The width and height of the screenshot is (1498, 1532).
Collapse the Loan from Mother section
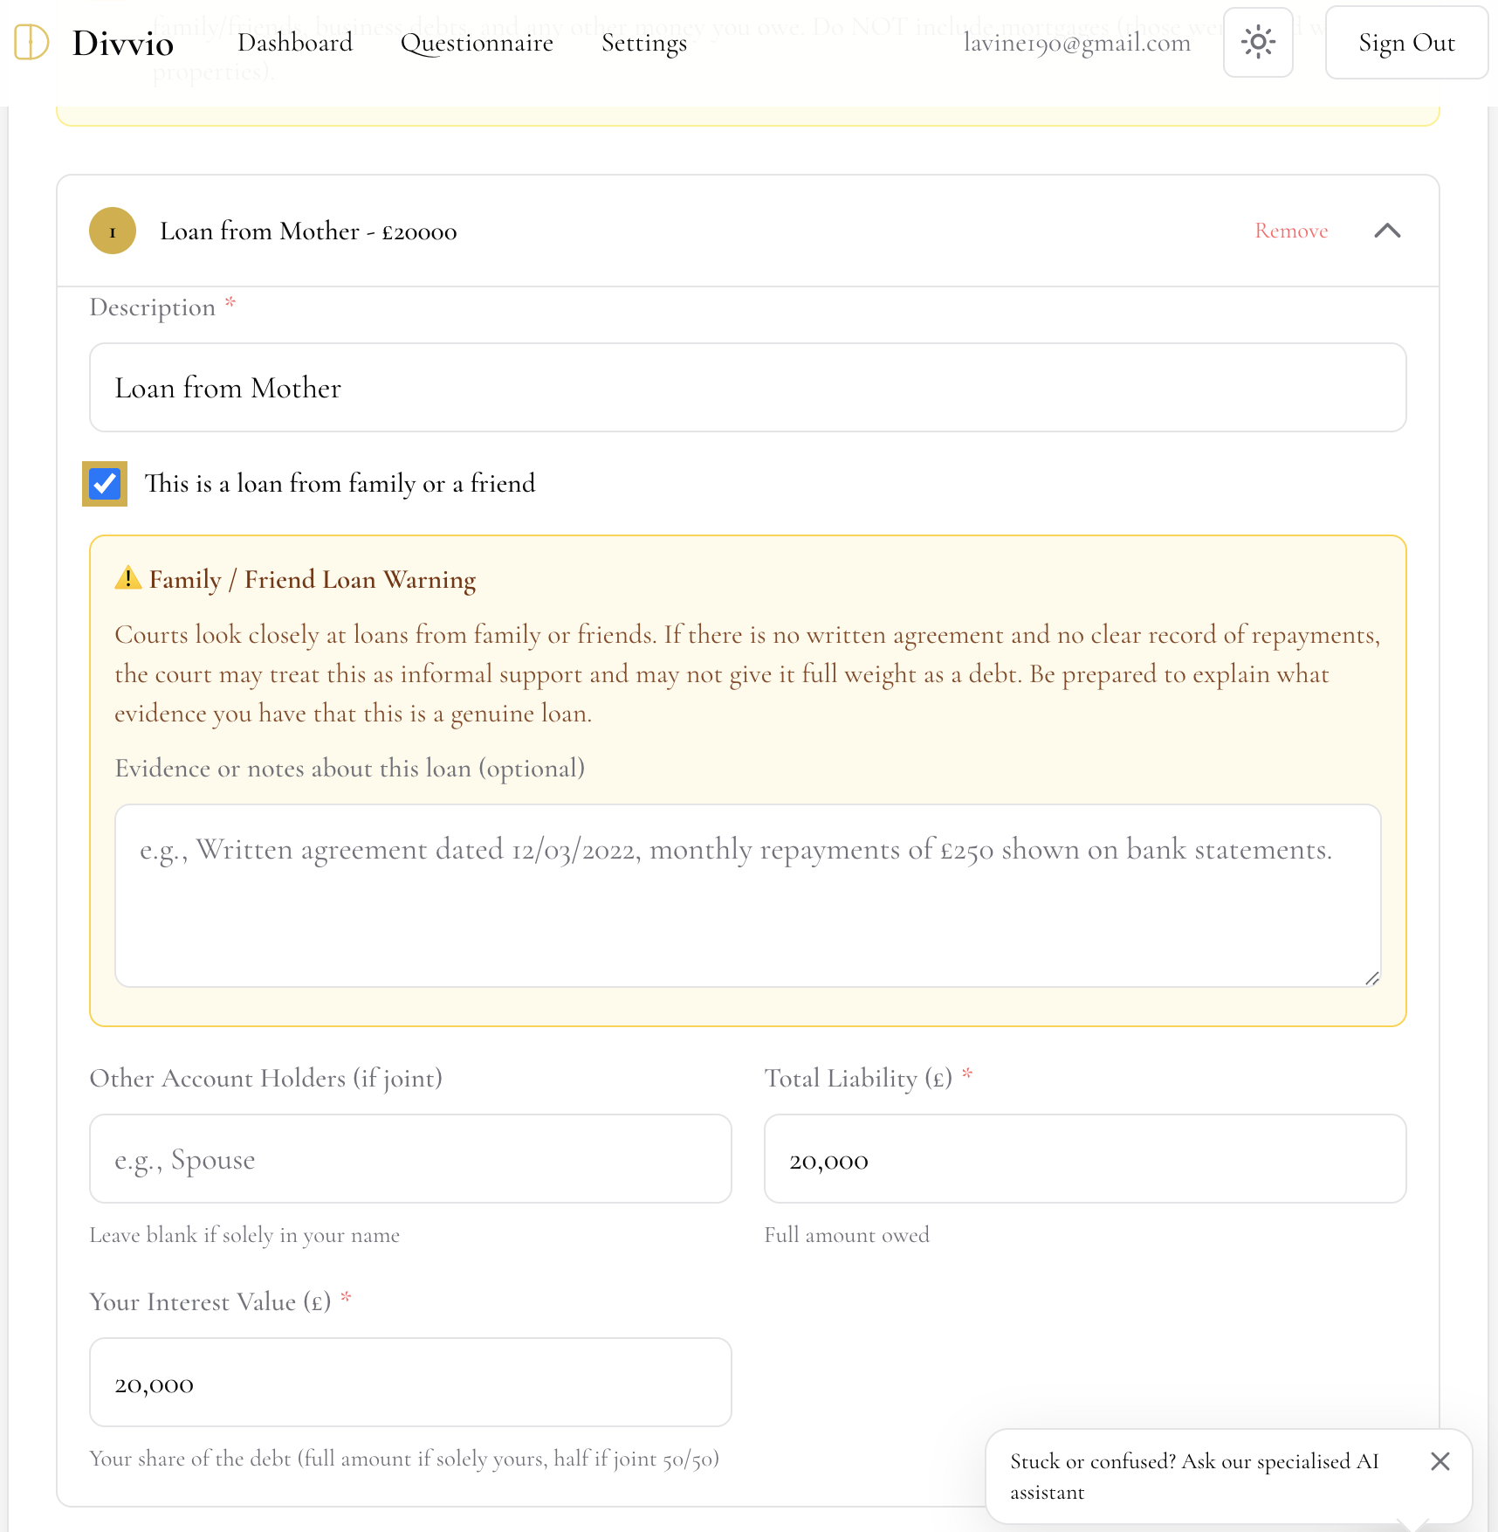pos(1387,231)
